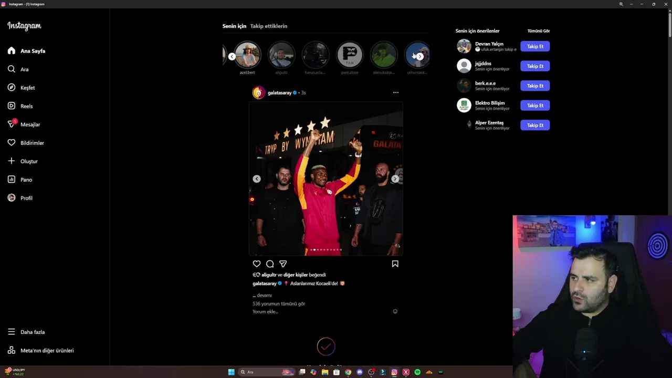
Task: Open Microsoft Store from taskbar
Action: pos(337,372)
